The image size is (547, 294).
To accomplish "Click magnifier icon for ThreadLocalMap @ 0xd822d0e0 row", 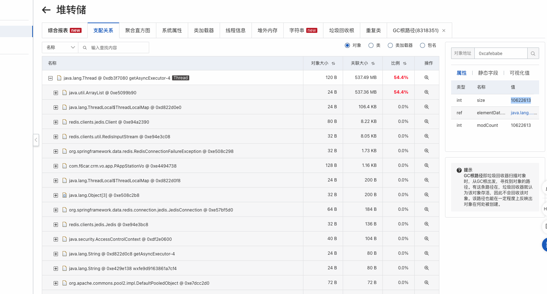I will tap(426, 107).
